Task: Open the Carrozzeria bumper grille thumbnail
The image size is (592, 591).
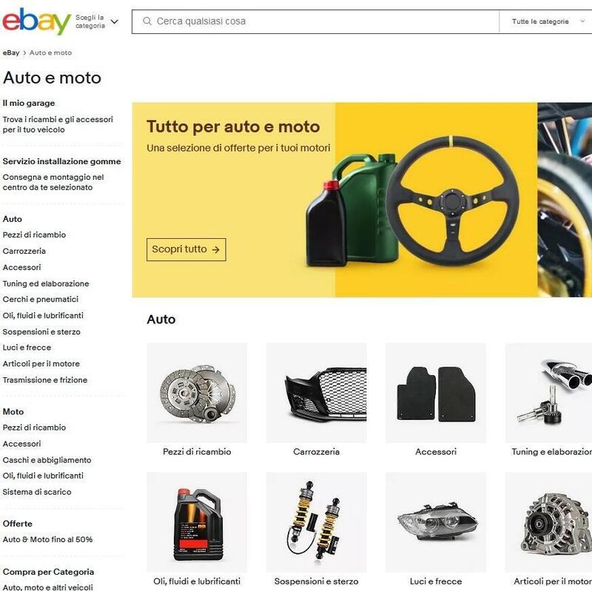Action: click(317, 393)
